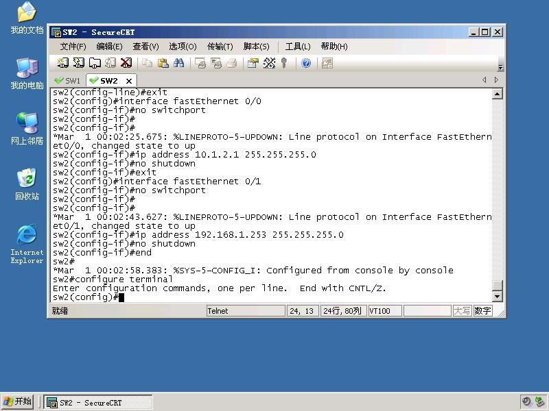Select the 网上邻居 desktop icon
This screenshot has width=549, height=411.
tap(27, 129)
